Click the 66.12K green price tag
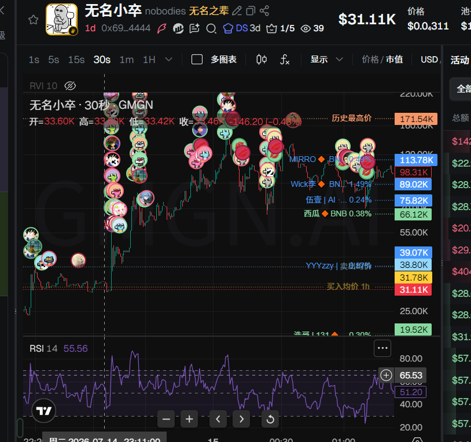471x442 pixels. pos(413,215)
